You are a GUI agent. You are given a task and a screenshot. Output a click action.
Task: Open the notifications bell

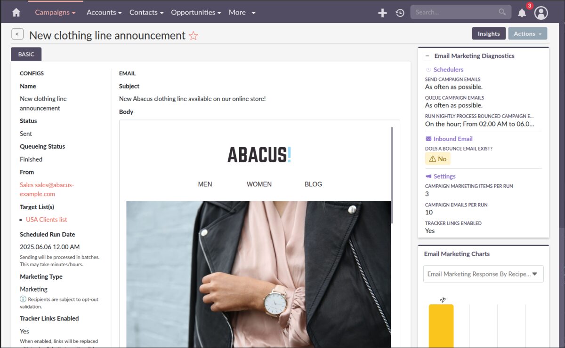tap(522, 13)
